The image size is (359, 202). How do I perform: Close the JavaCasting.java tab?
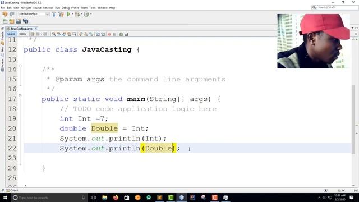(x=36, y=29)
